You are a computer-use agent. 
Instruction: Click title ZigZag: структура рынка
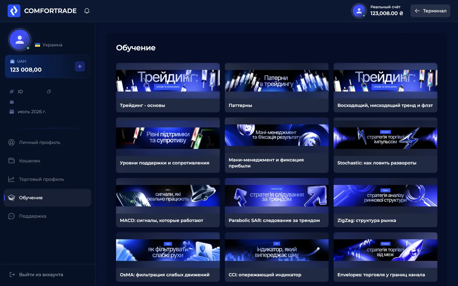[367, 221]
